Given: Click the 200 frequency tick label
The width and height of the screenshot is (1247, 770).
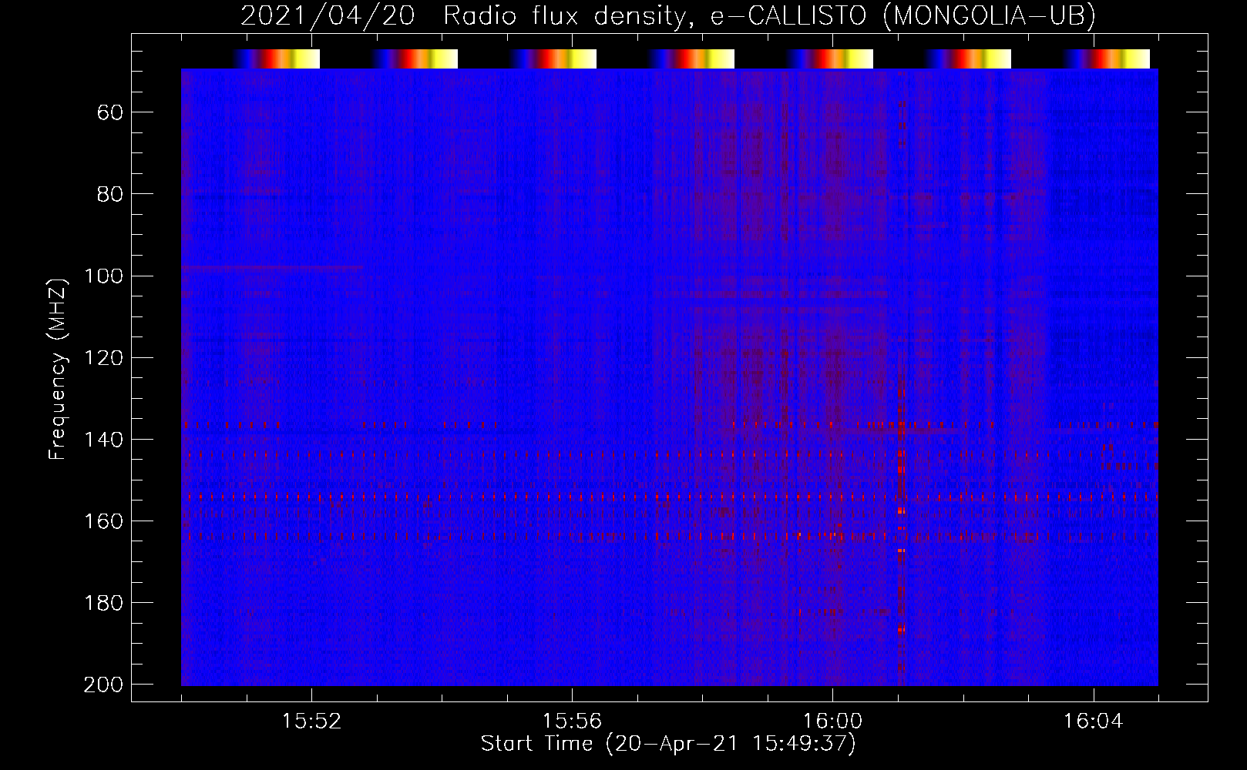Looking at the screenshot, I should (103, 685).
